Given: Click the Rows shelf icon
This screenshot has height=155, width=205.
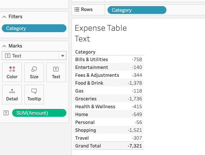Looking at the screenshot, I should click(77, 10).
